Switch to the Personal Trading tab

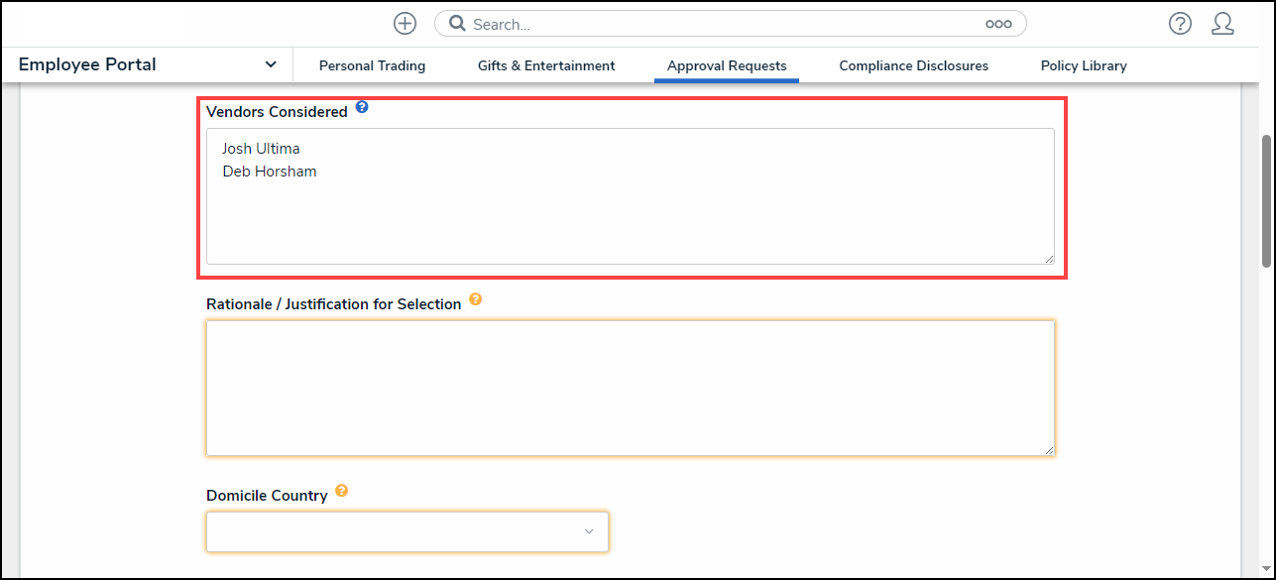click(x=372, y=65)
